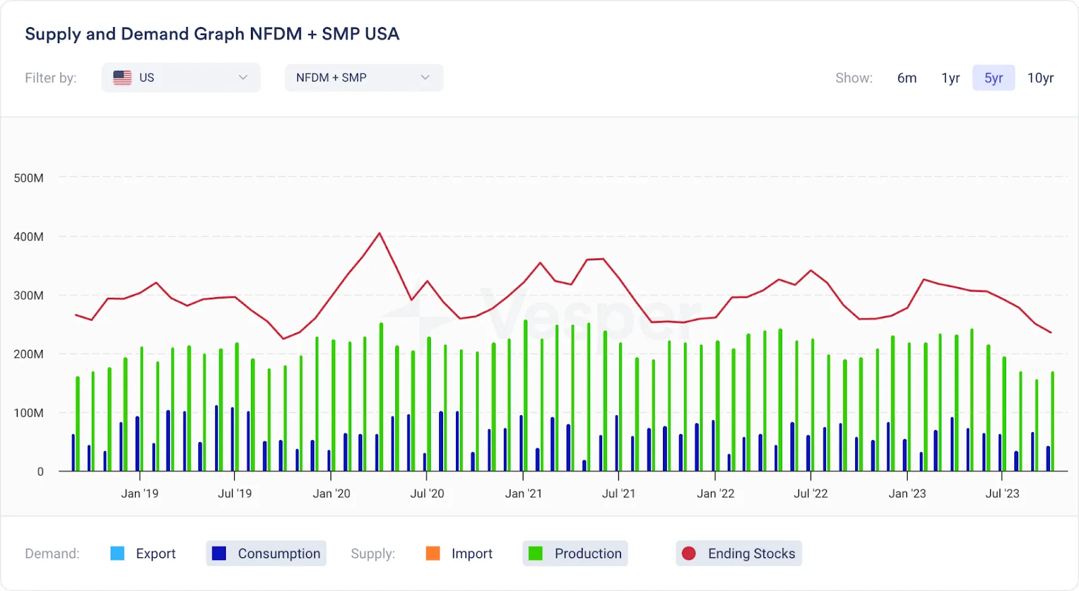The image size is (1079, 591).
Task: Expand the chevron beside NFDM + SMP
Action: click(x=425, y=77)
